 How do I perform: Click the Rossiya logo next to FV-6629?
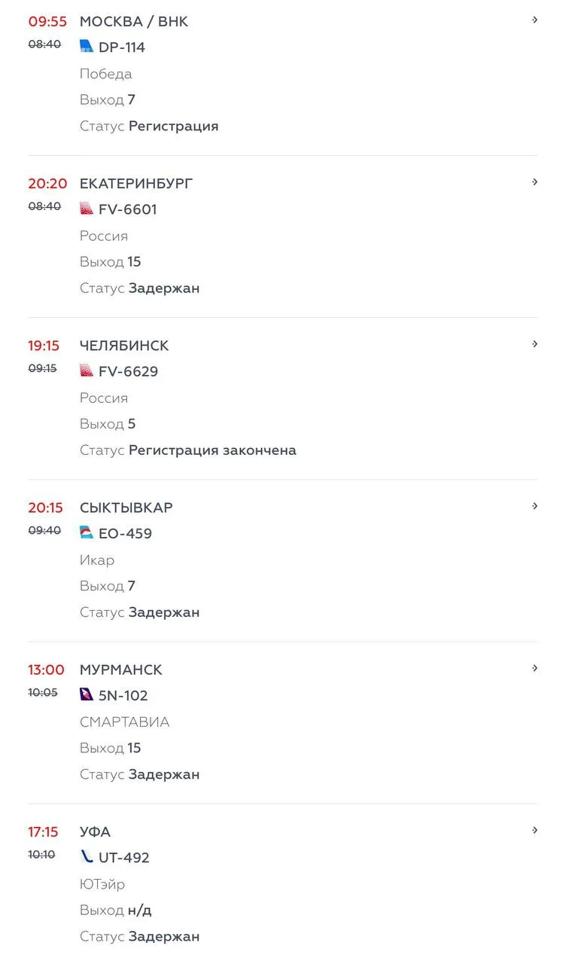coord(87,371)
